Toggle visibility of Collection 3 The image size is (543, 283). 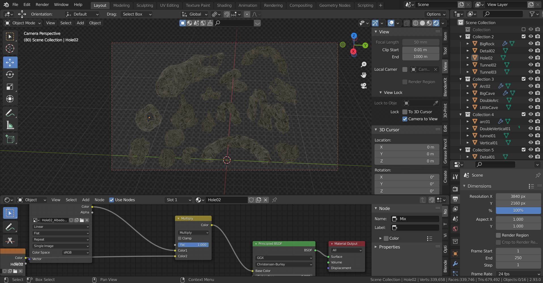[x=531, y=79]
